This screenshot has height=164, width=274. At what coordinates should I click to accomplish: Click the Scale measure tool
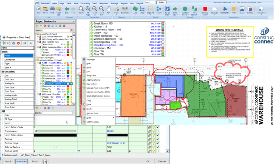116,9
